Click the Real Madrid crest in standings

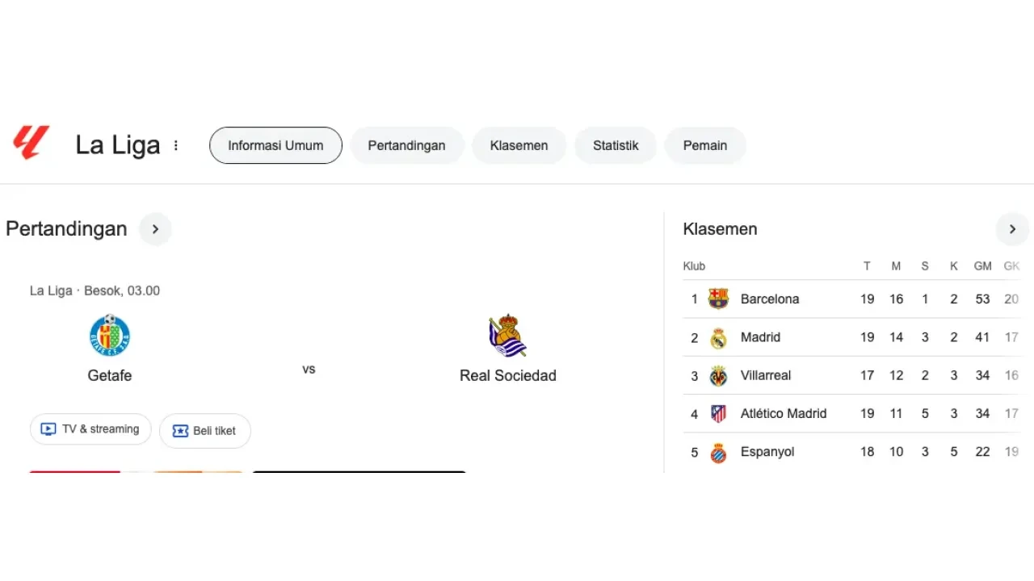[718, 338]
